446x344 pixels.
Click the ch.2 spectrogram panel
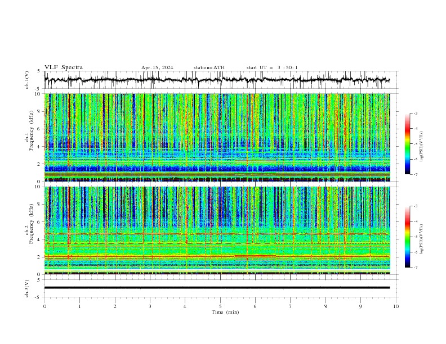click(217, 230)
